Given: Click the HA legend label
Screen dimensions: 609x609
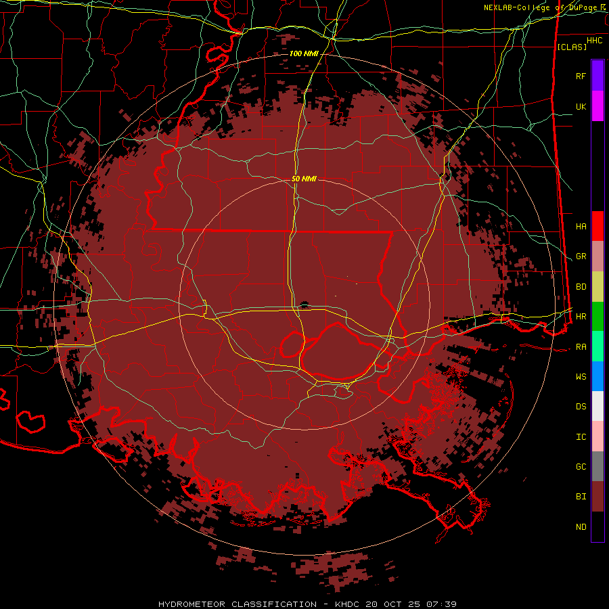Looking at the screenshot, I should pyautogui.click(x=581, y=227).
